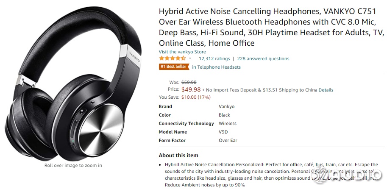The height and width of the screenshot is (189, 387).
Task: Click the star rating icons
Action: pyautogui.click(x=173, y=58)
